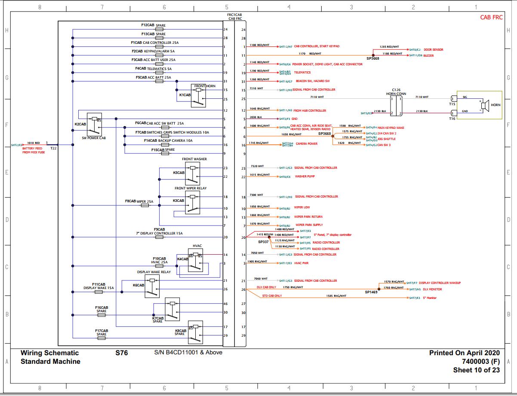Click the SP3668 splice dot

click(x=373, y=55)
